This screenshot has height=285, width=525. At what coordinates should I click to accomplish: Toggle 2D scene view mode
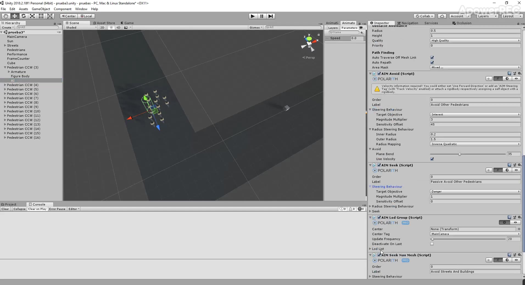point(102,27)
